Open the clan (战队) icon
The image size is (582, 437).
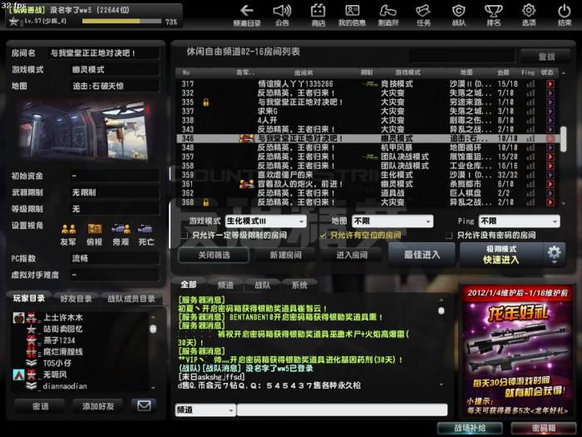pos(458,16)
